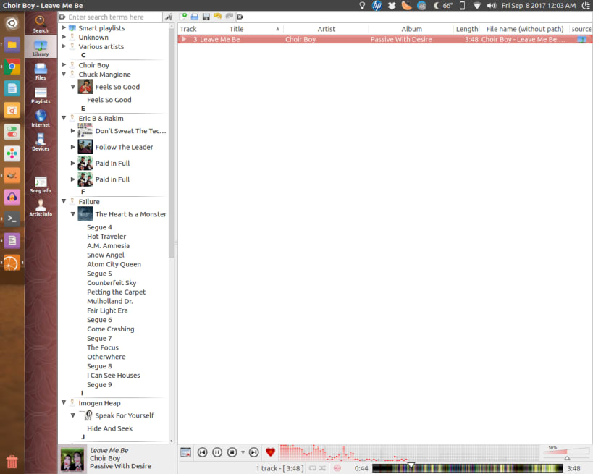This screenshot has width=593, height=474.
Task: Collapse the Eric B & Rakim artist
Action: [x=64, y=118]
